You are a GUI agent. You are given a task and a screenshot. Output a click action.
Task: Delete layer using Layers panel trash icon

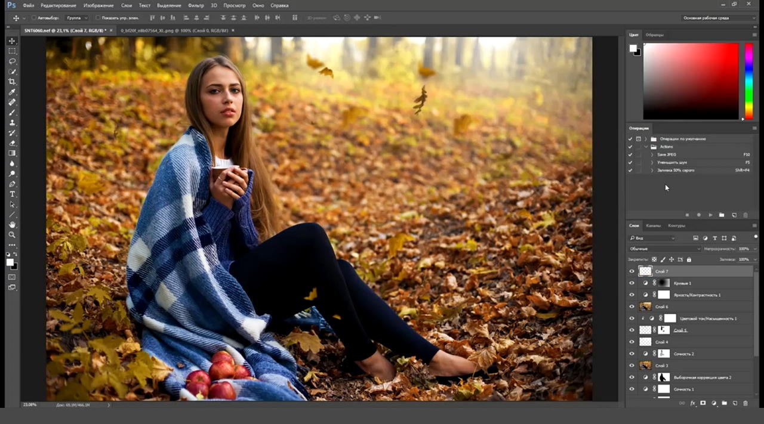click(x=745, y=403)
